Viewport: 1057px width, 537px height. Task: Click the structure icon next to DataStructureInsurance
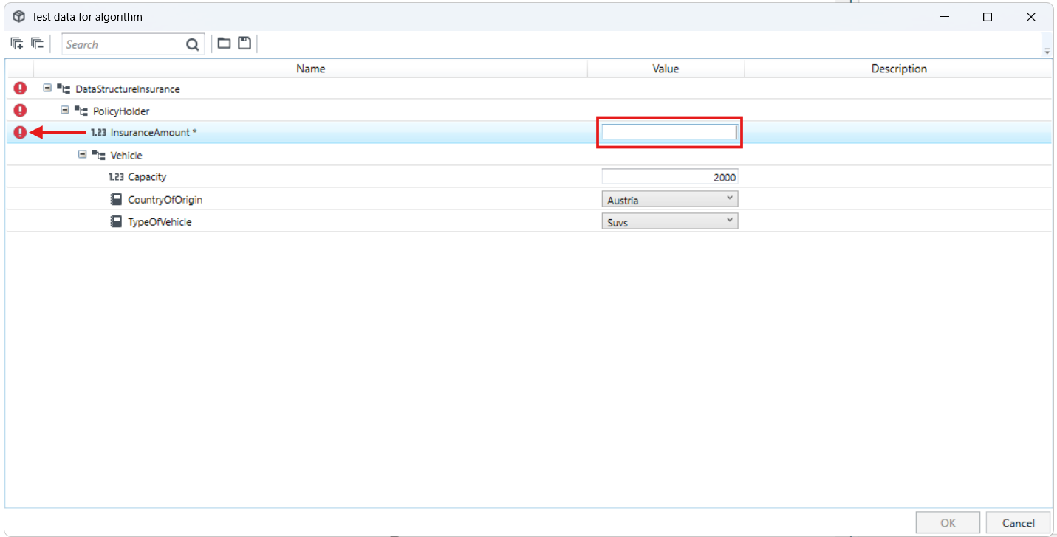point(64,89)
